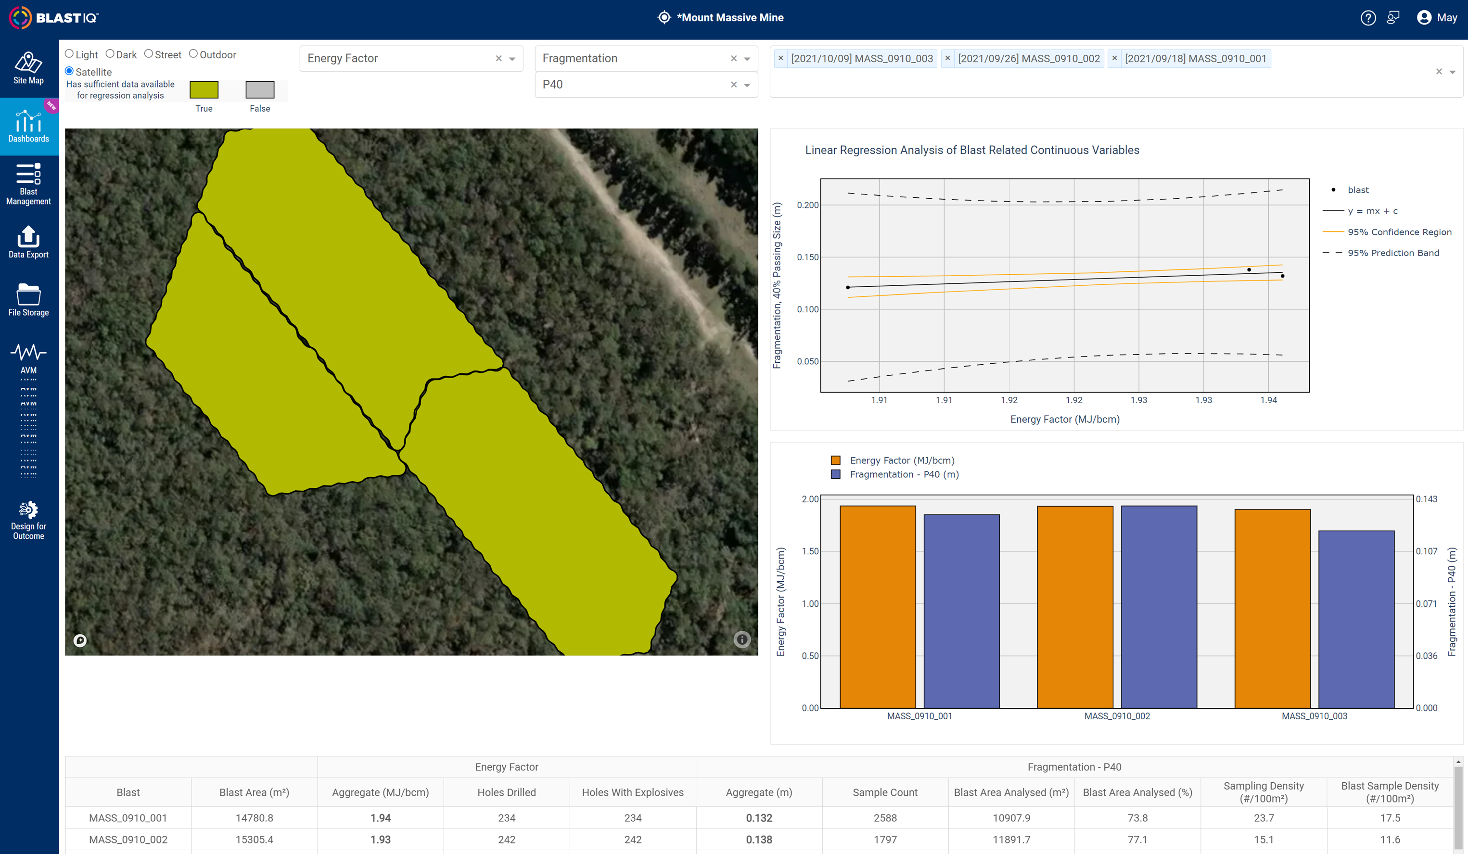This screenshot has width=1468, height=854.
Task: Open Design for Outcome
Action: pyautogui.click(x=28, y=518)
